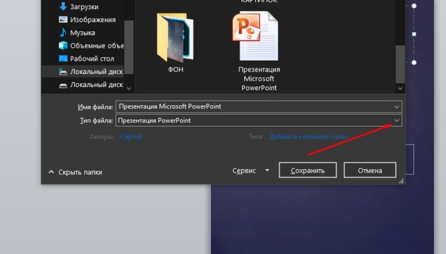Go to Рабочий стол
This screenshot has height=254, width=446.
pyautogui.click(x=92, y=59)
